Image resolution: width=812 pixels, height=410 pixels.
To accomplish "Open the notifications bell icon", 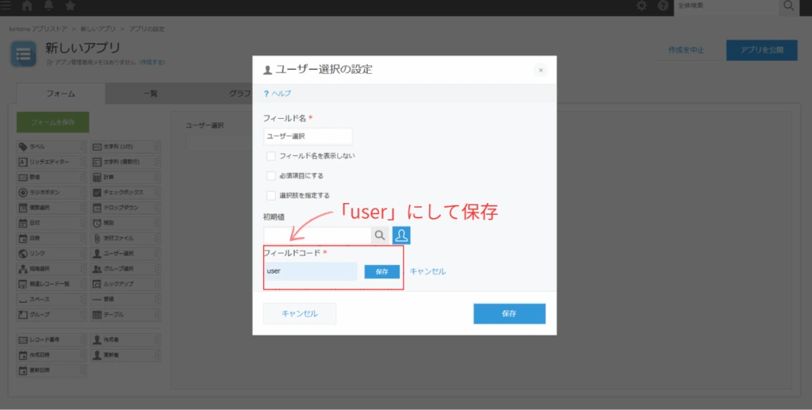I will (x=48, y=6).
